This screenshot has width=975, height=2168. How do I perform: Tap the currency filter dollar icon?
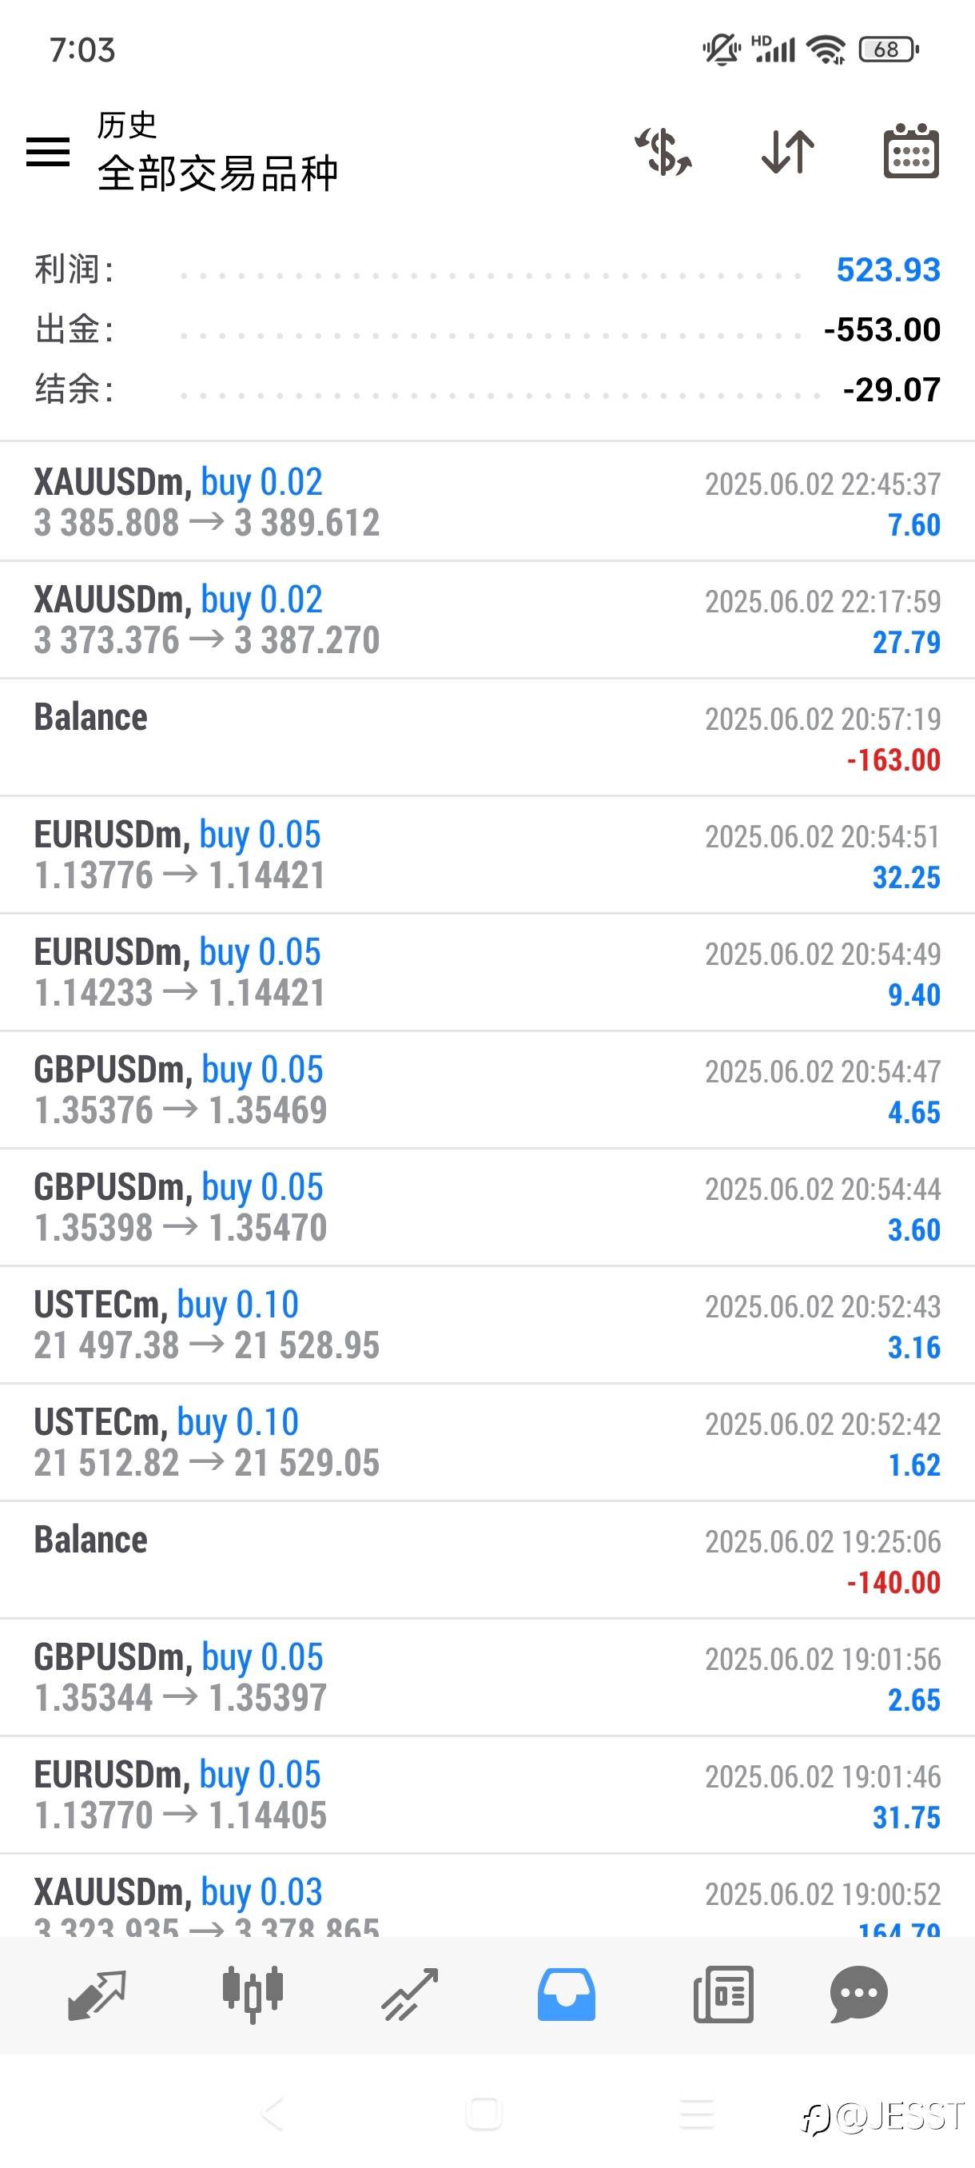pos(664,152)
